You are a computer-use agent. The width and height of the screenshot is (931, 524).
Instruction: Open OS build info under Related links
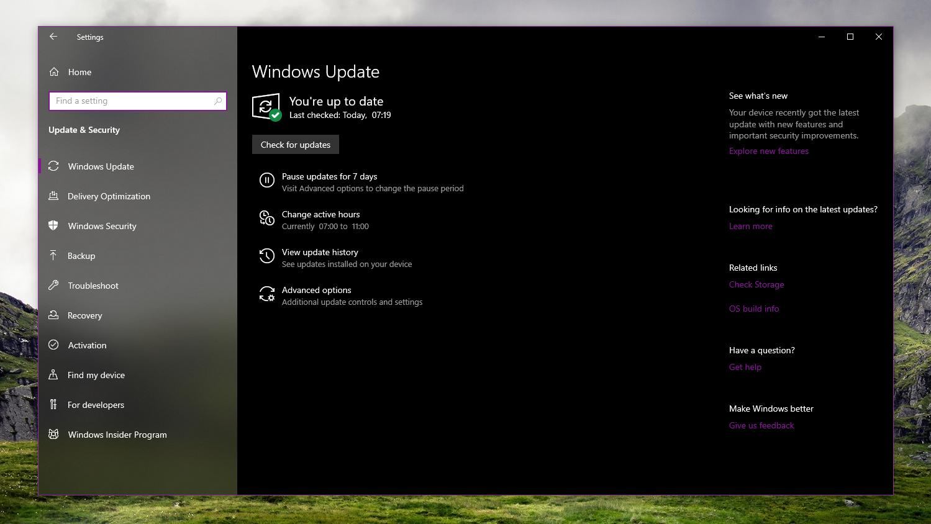tap(753, 309)
